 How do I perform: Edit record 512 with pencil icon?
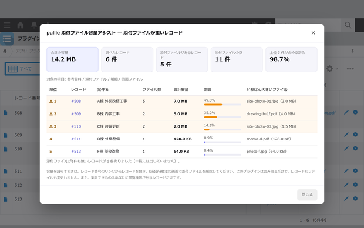[x=346, y=185]
